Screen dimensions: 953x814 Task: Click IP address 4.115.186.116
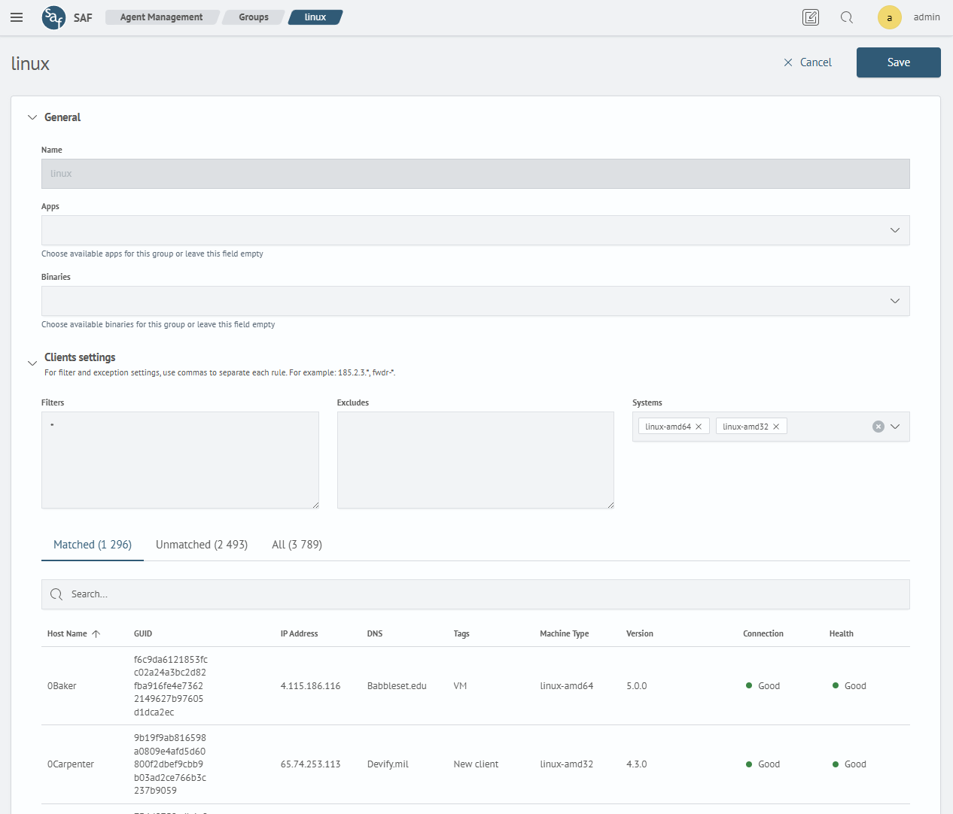click(311, 686)
